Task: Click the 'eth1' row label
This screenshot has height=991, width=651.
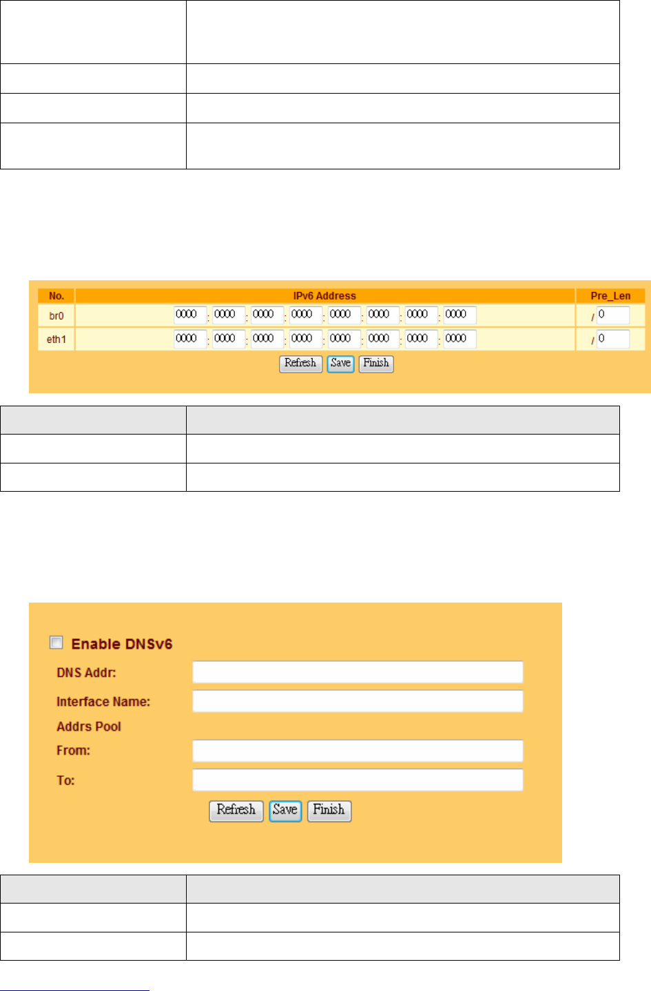Action: coord(56,340)
